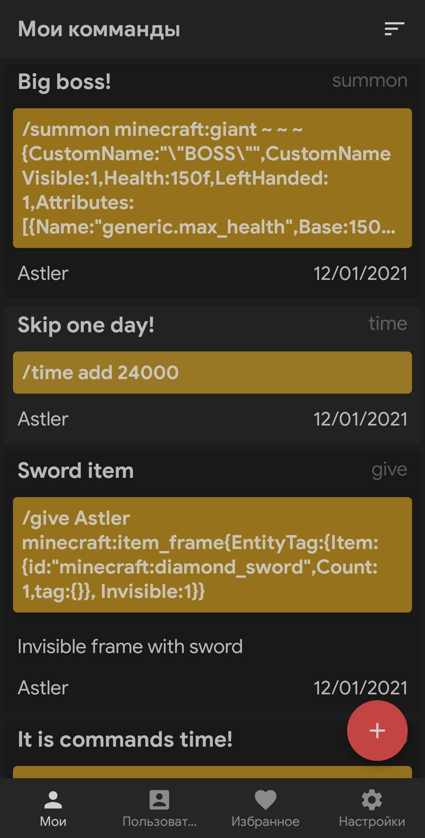The image size is (425, 838).
Task: Open It is commands time! card
Action: (125, 739)
